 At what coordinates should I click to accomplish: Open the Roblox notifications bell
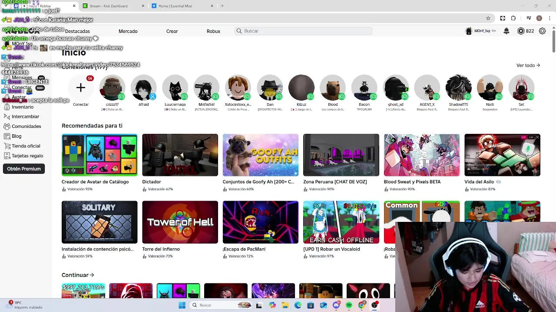pos(506,31)
